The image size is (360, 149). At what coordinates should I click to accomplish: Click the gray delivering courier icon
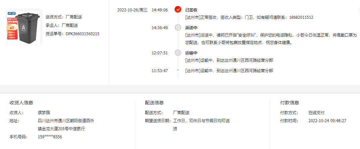pyautogui.click(x=178, y=28)
